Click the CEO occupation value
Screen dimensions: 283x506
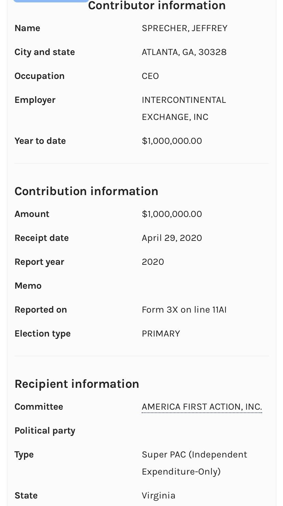150,76
